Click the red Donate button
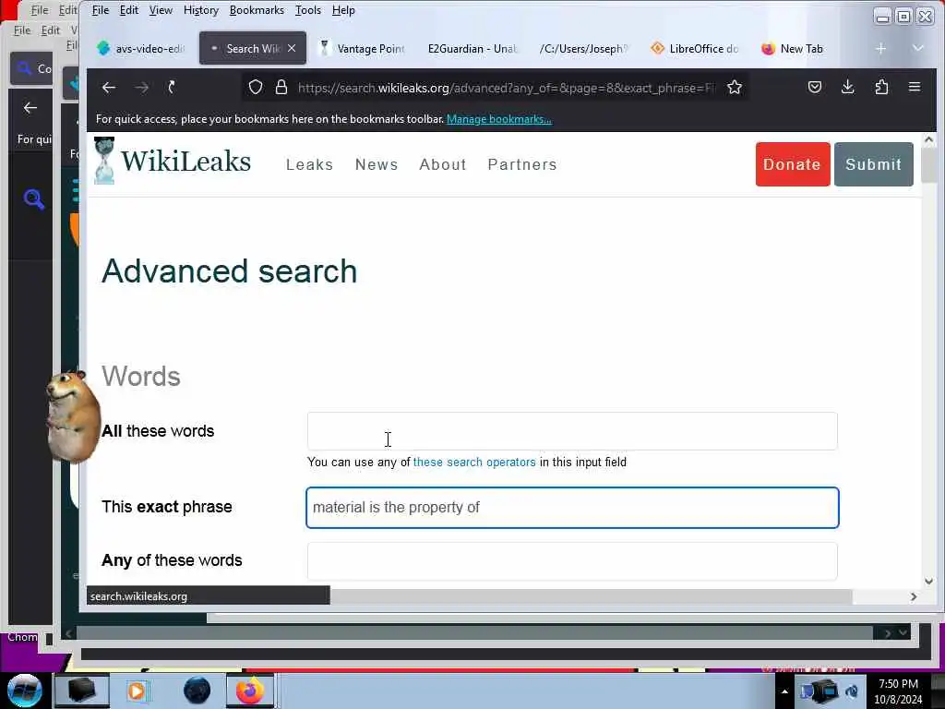 pyautogui.click(x=793, y=164)
